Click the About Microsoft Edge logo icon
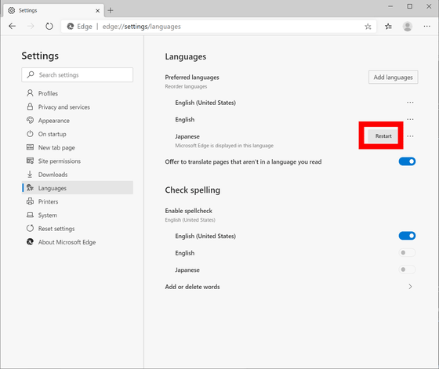The height and width of the screenshot is (369, 439). point(30,242)
